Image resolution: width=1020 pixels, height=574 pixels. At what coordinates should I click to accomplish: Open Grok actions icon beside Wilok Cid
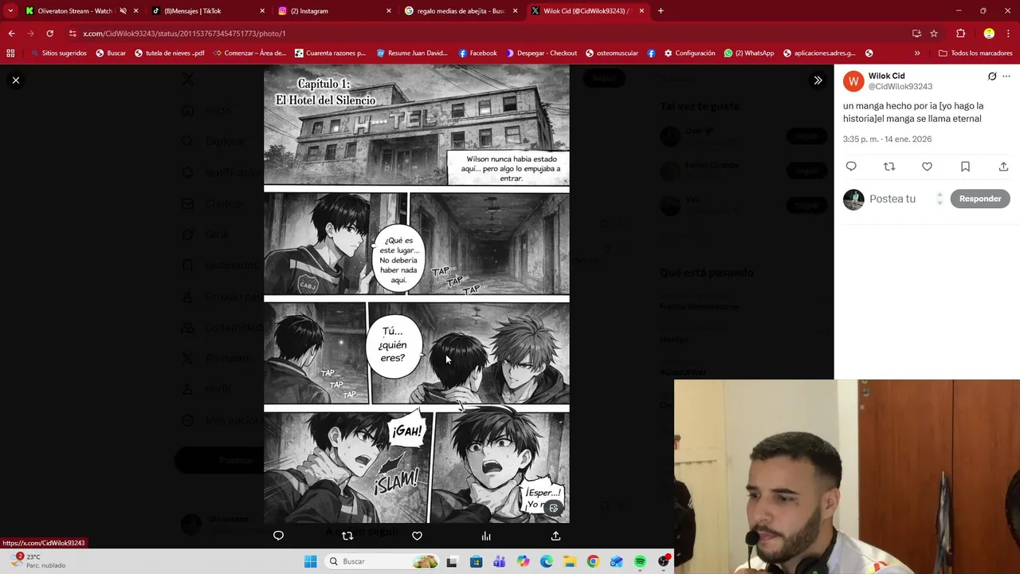click(x=992, y=77)
